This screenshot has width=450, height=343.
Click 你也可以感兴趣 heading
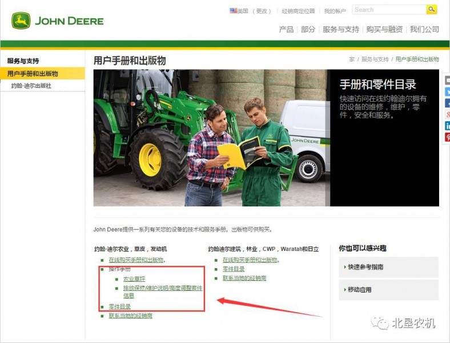[x=362, y=248]
